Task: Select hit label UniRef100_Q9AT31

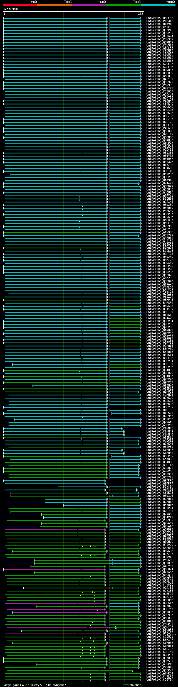Action: tap(160, 364)
